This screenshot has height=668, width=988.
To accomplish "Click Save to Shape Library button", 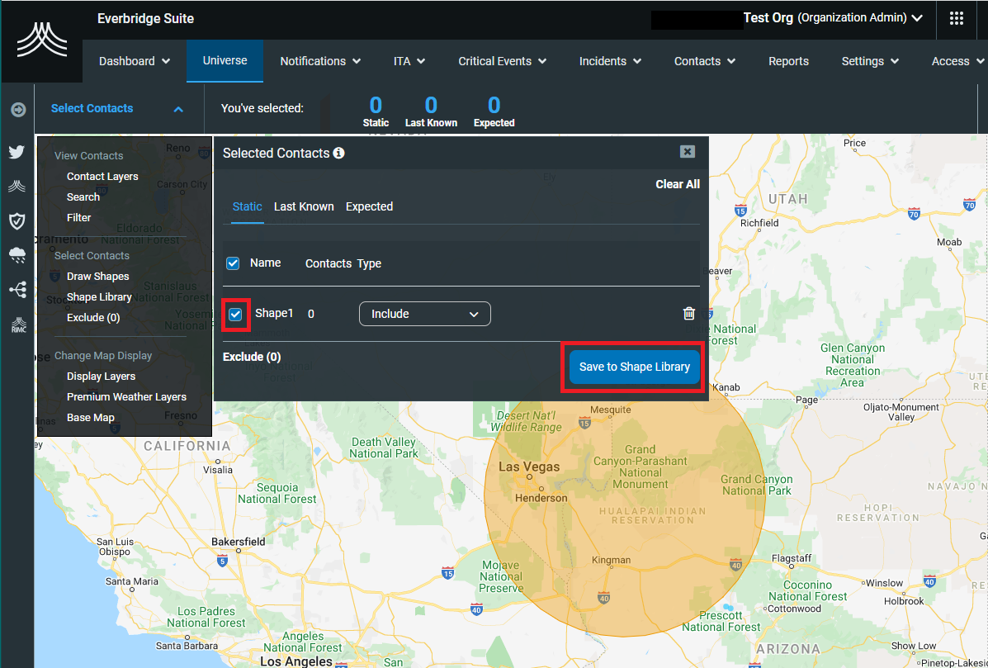I will click(634, 367).
